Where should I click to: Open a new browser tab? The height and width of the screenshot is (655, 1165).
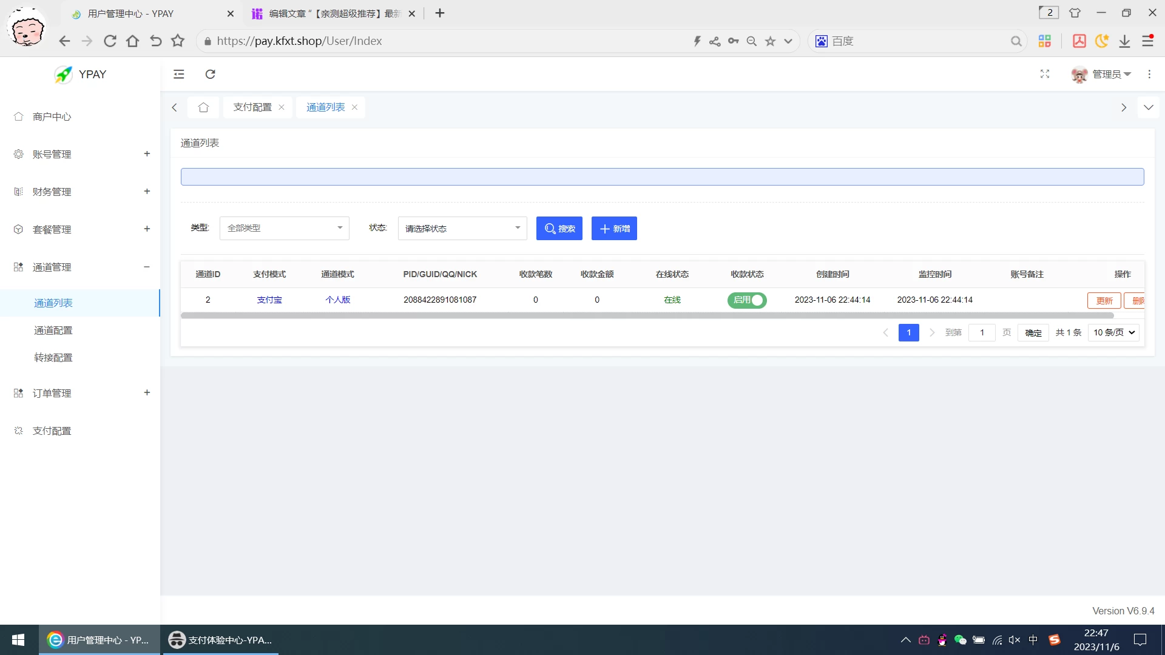tap(440, 13)
